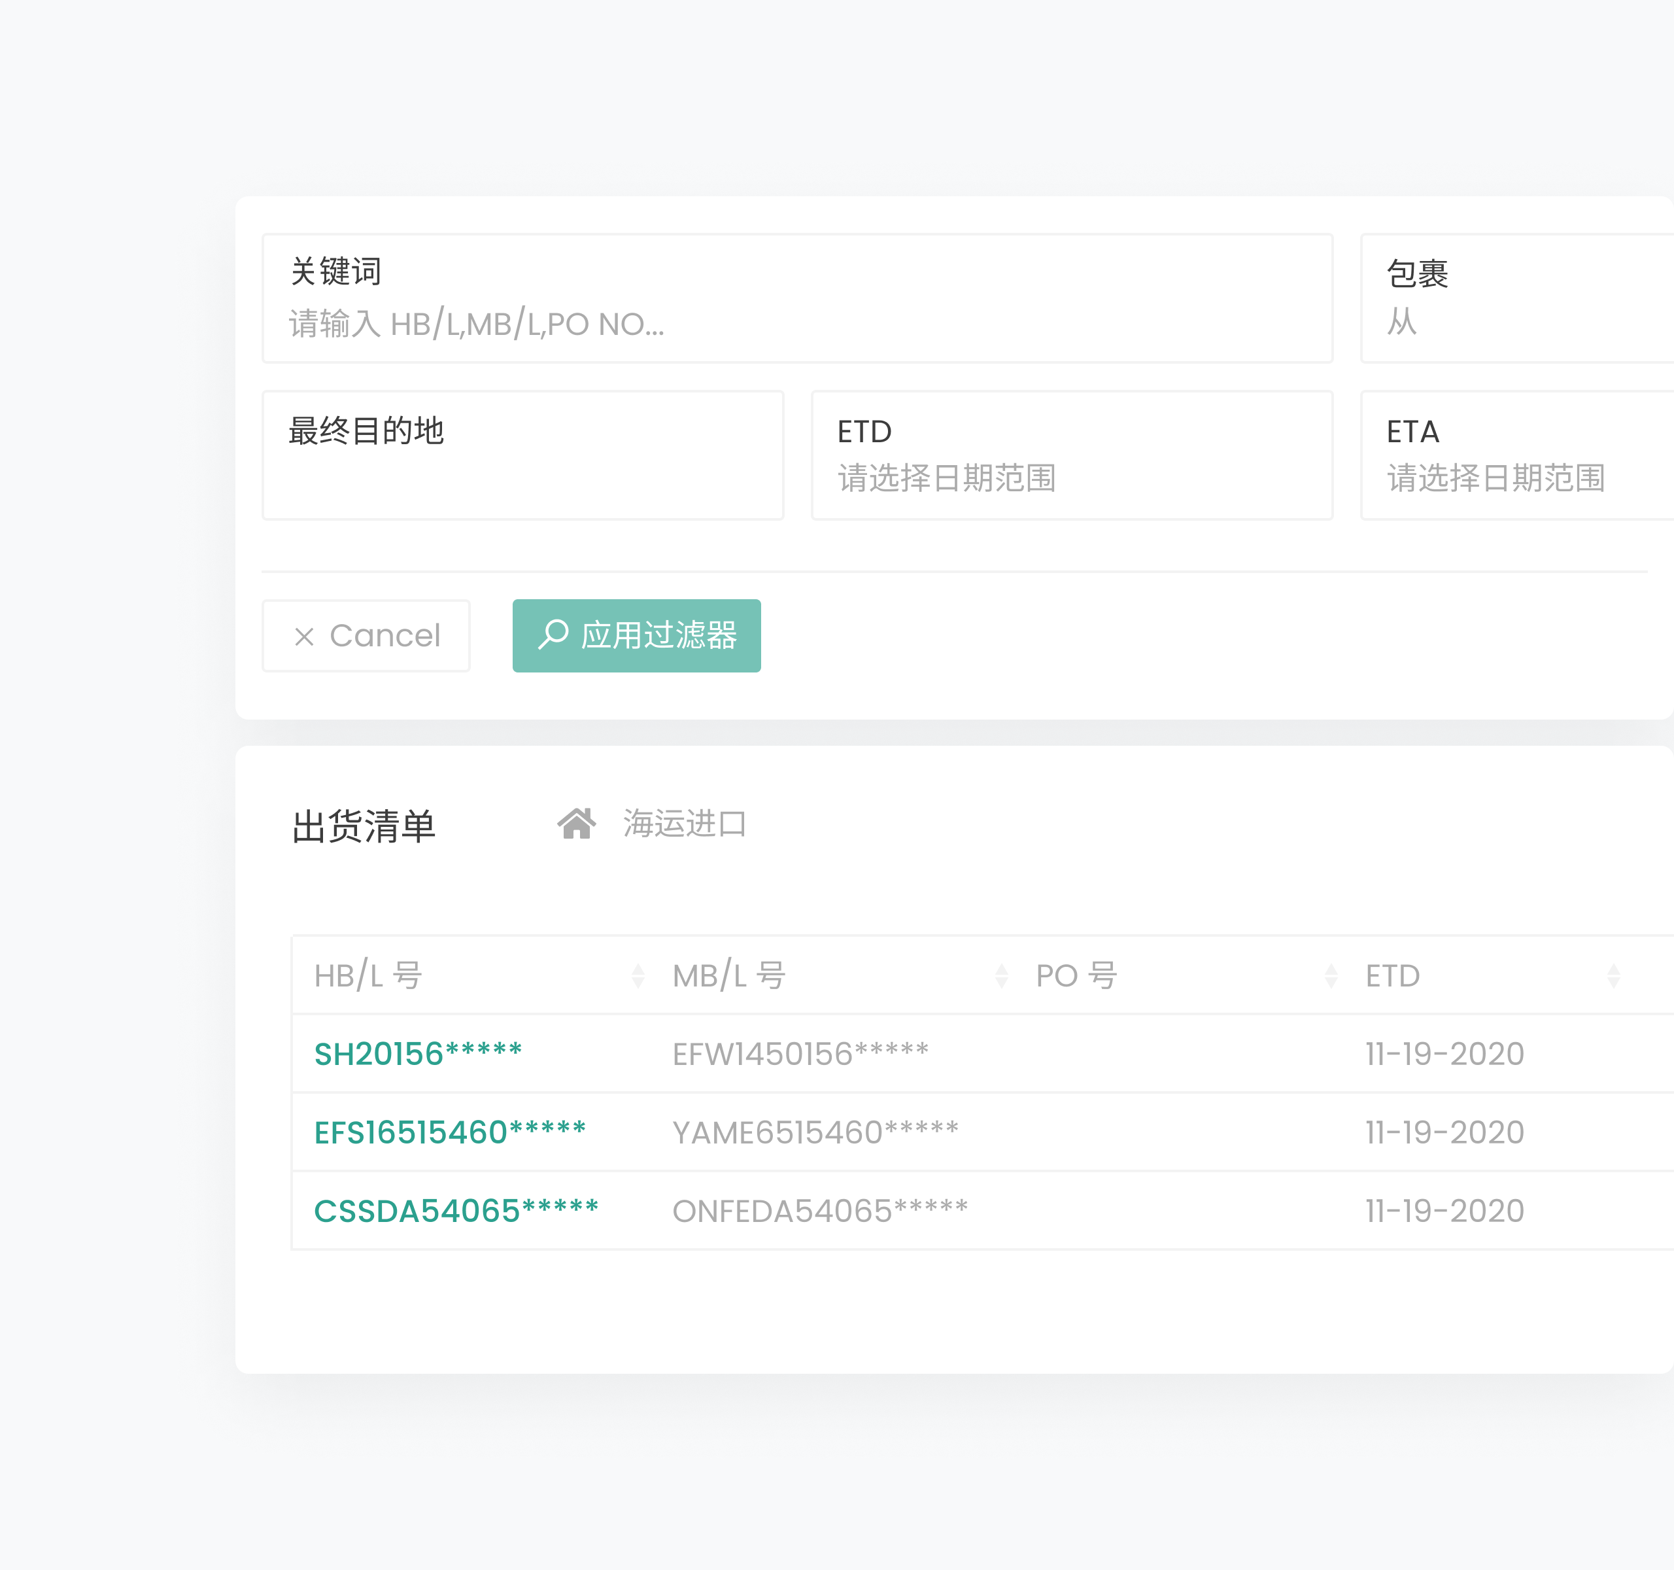Sort by PO 号 column arrows
This screenshot has width=1674, height=1570.
point(1331,975)
